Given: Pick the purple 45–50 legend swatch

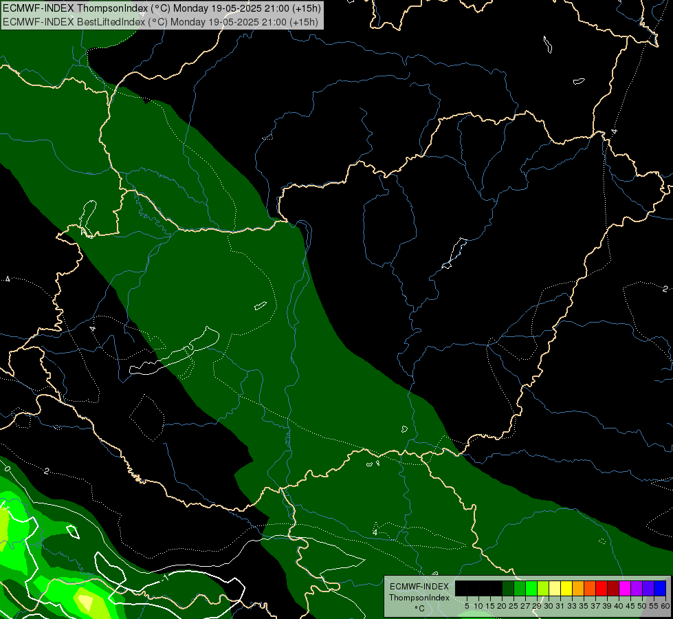Looking at the screenshot, I should point(637,588).
